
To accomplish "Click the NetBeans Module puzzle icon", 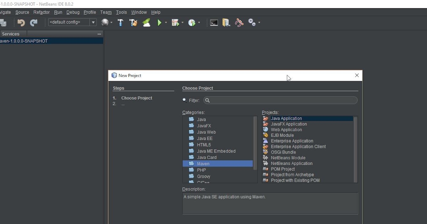I will tap(265, 158).
